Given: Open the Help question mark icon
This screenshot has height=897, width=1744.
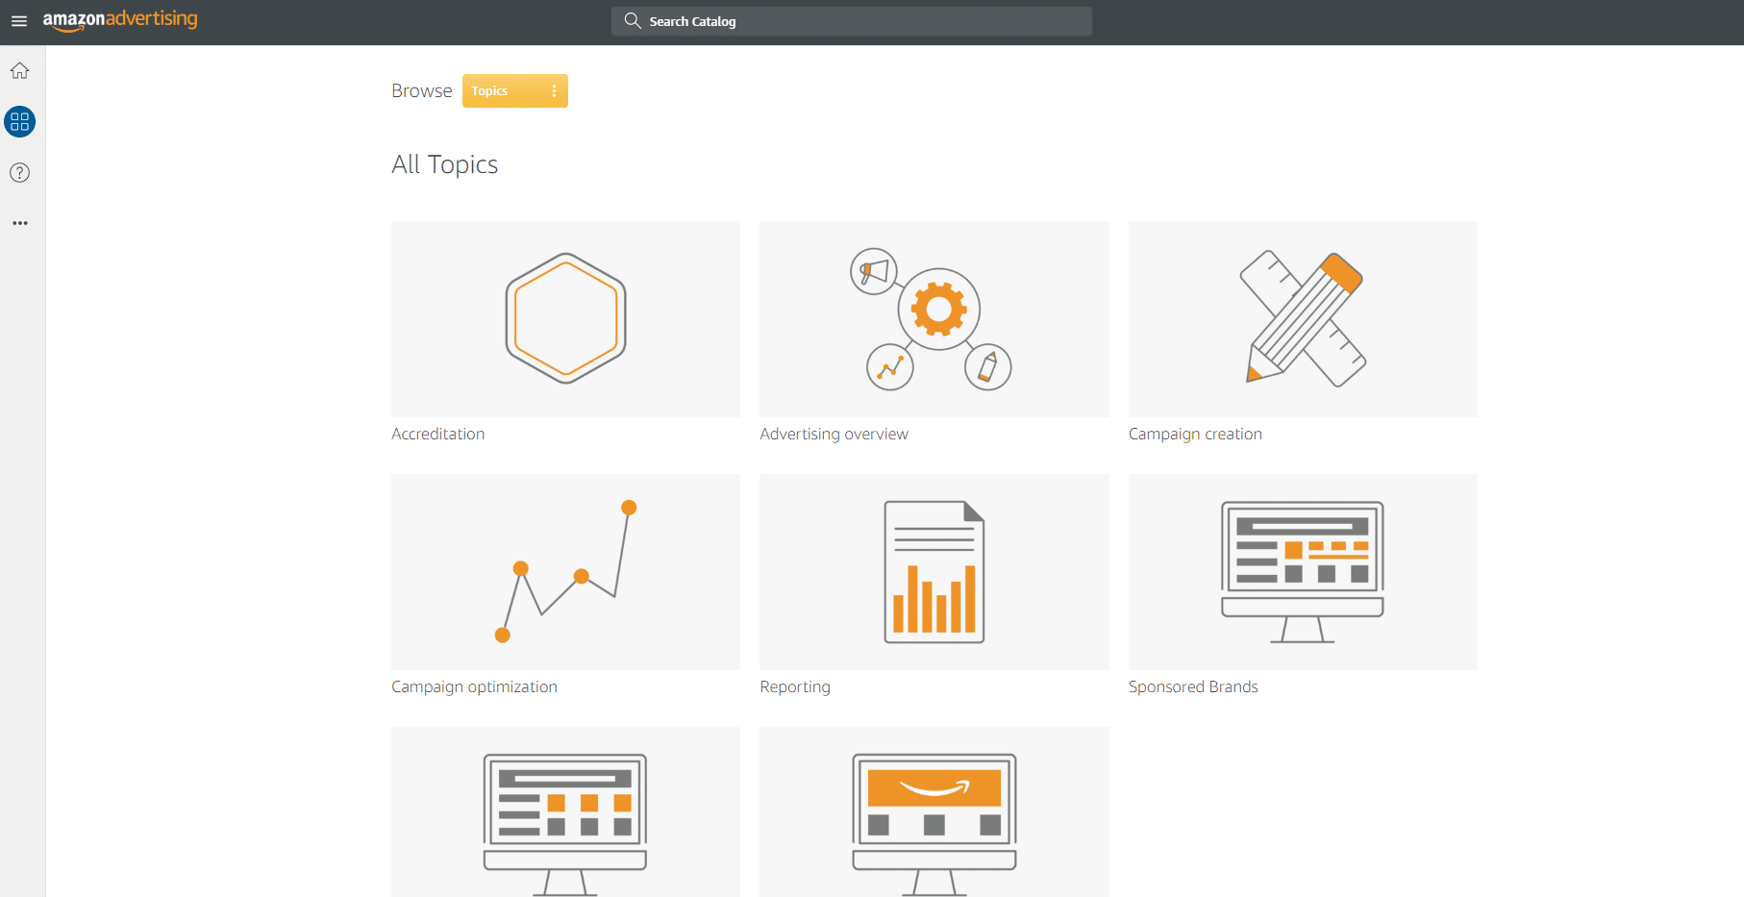Looking at the screenshot, I should [x=19, y=173].
